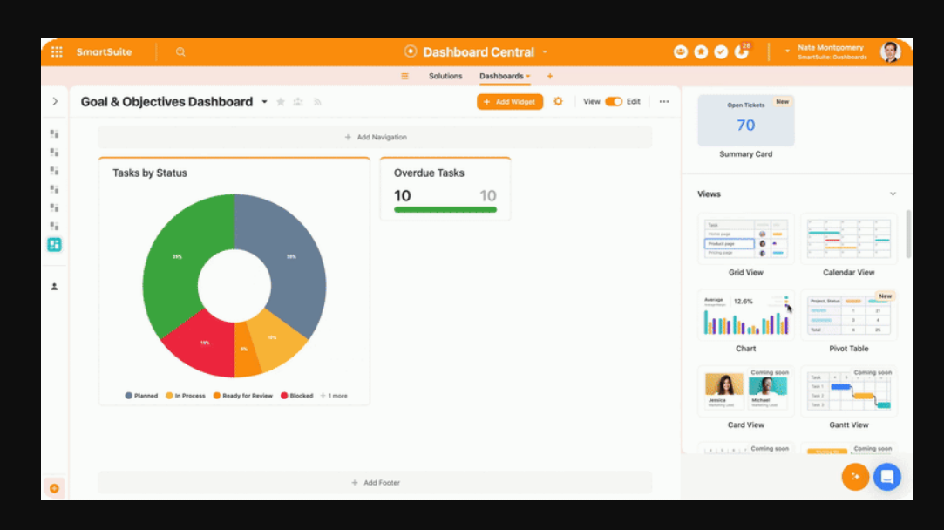Select the teal dashboard icon in sidebar
944x530 pixels.
coord(54,245)
